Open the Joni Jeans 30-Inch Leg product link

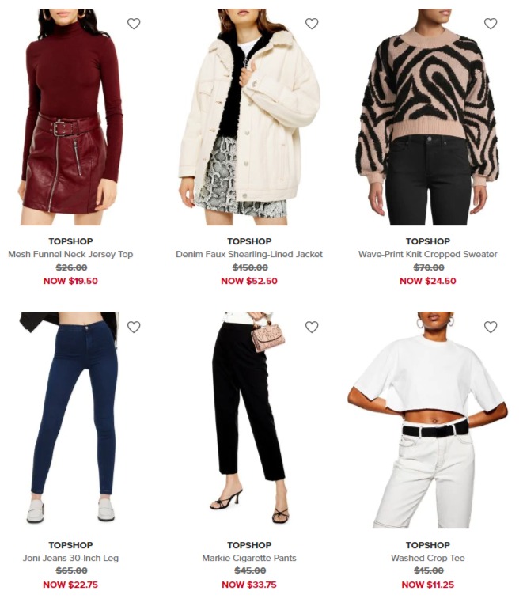pyautogui.click(x=70, y=558)
